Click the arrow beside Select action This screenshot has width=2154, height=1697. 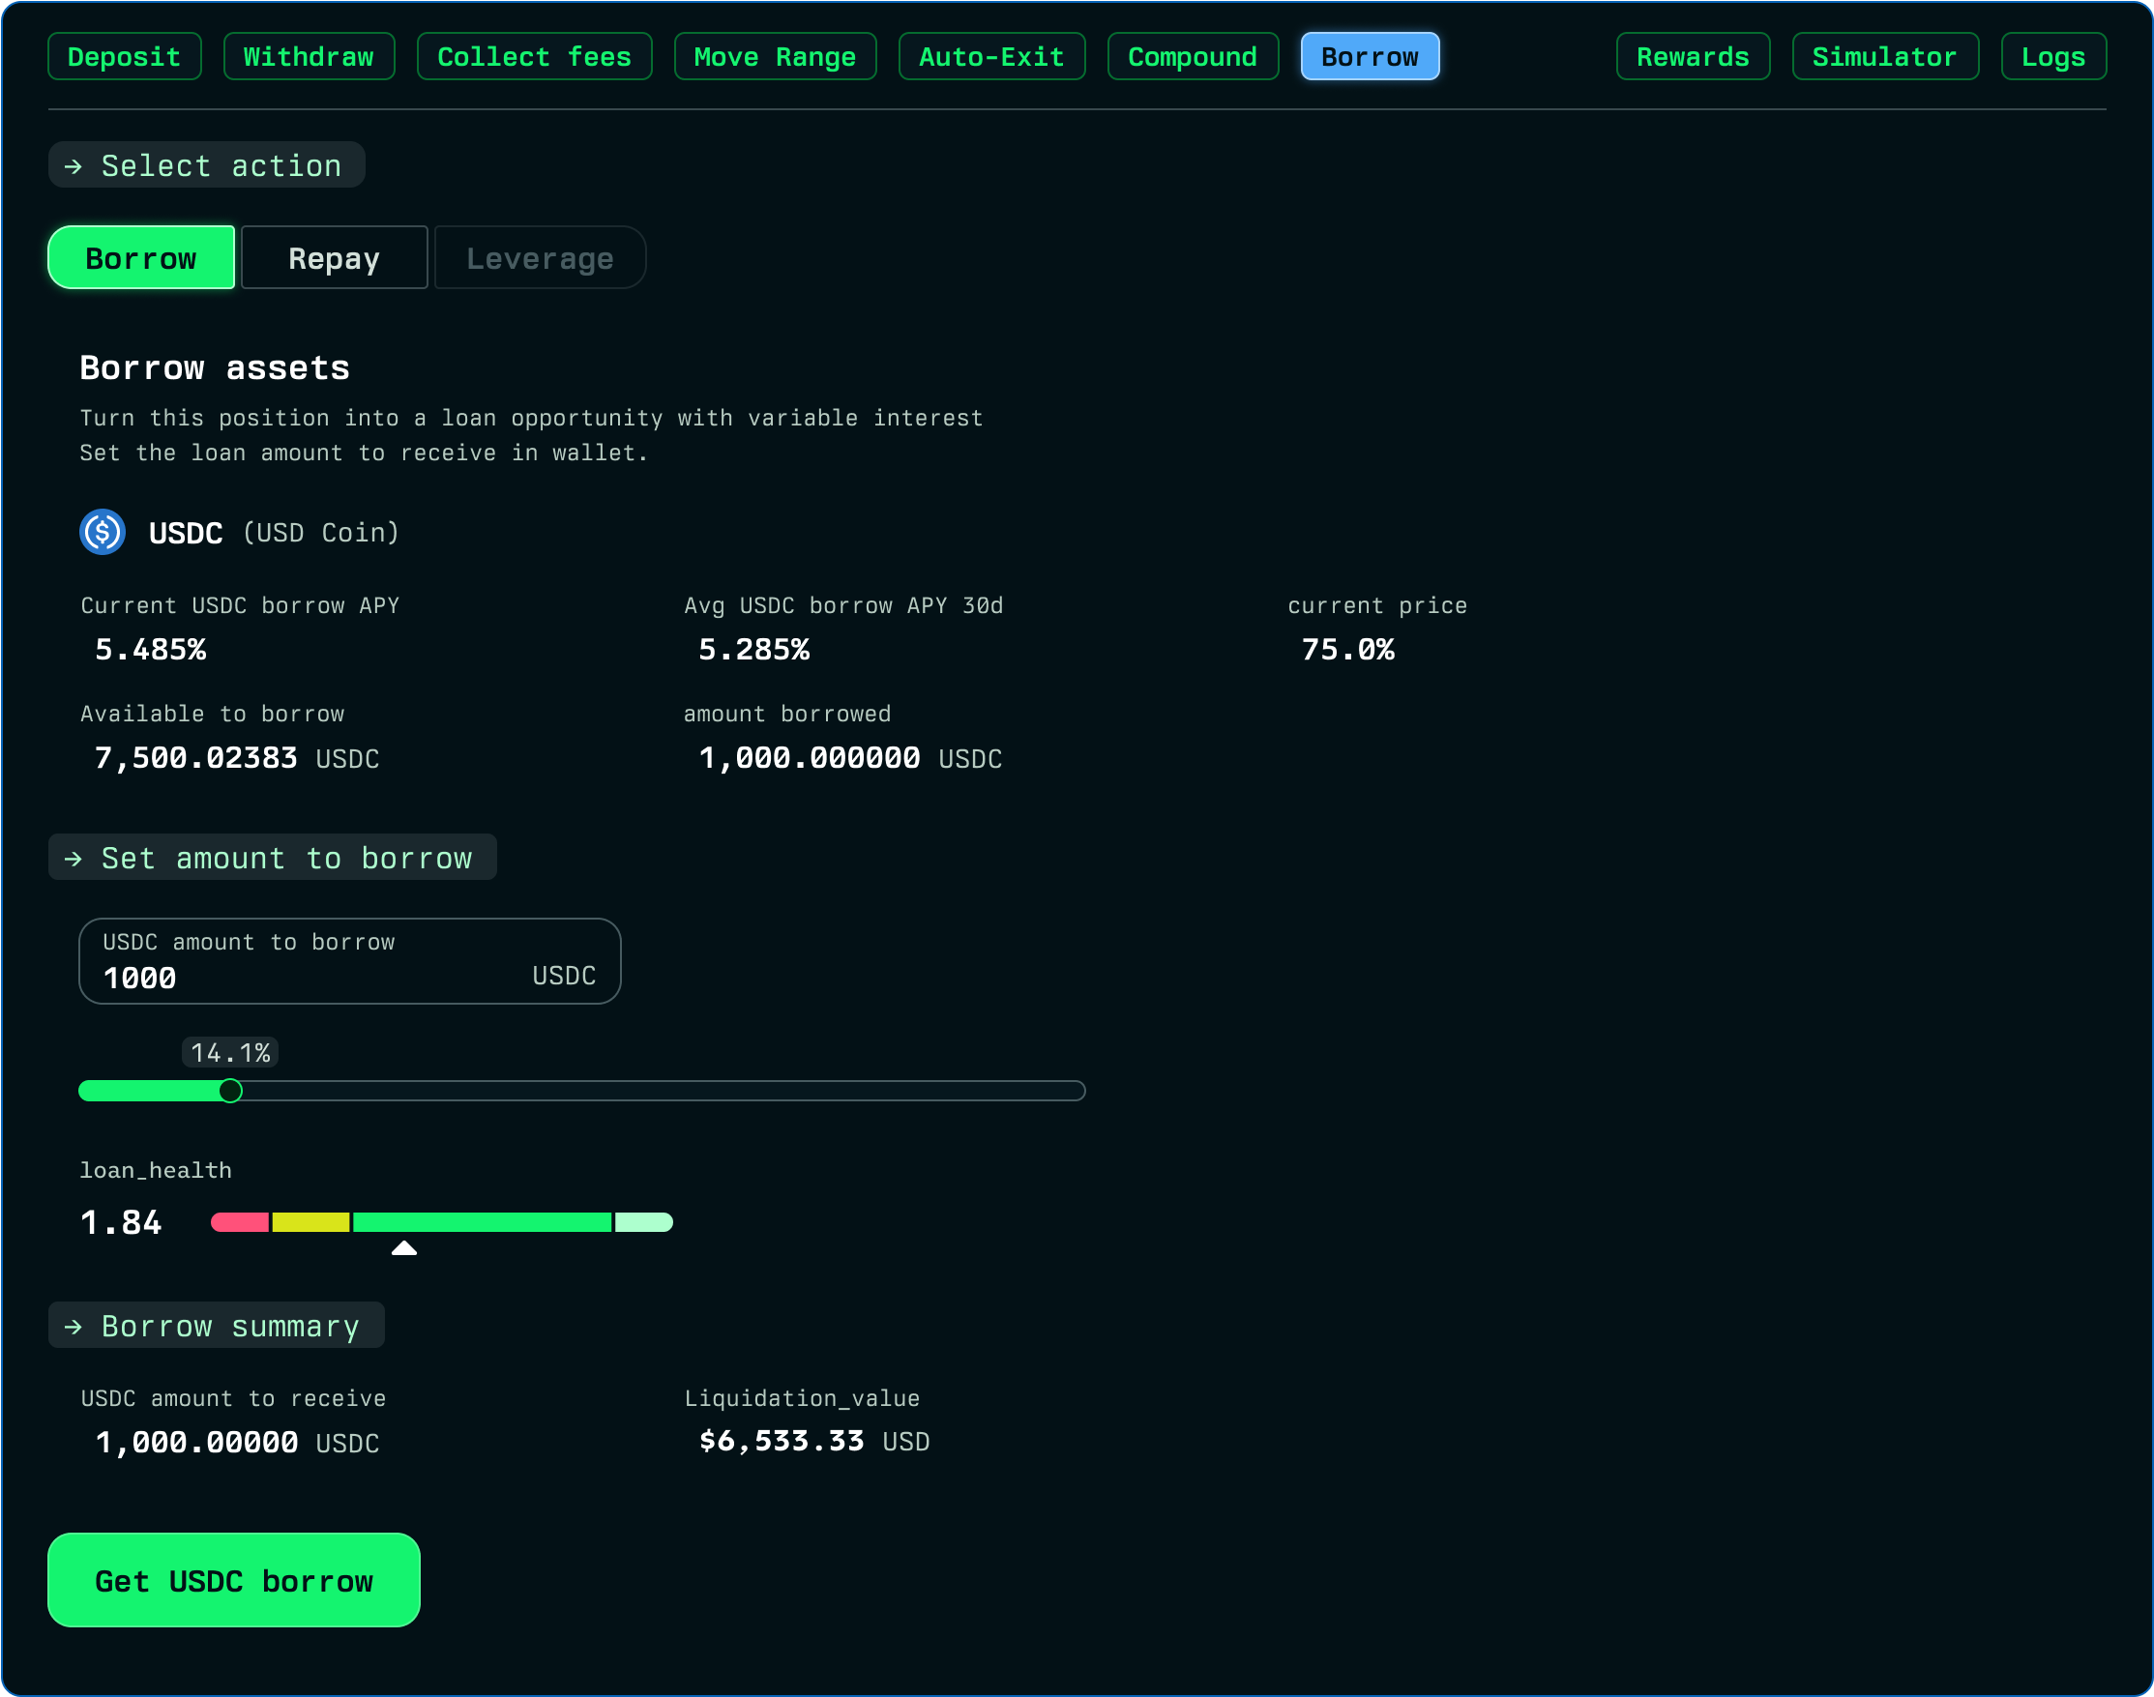click(x=74, y=166)
